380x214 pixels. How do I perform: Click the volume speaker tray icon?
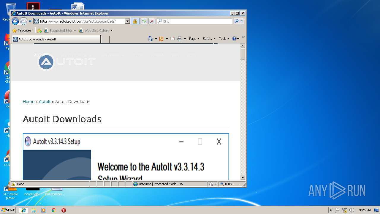pos(352,210)
